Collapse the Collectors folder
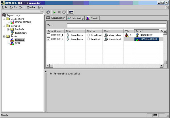 4,19
